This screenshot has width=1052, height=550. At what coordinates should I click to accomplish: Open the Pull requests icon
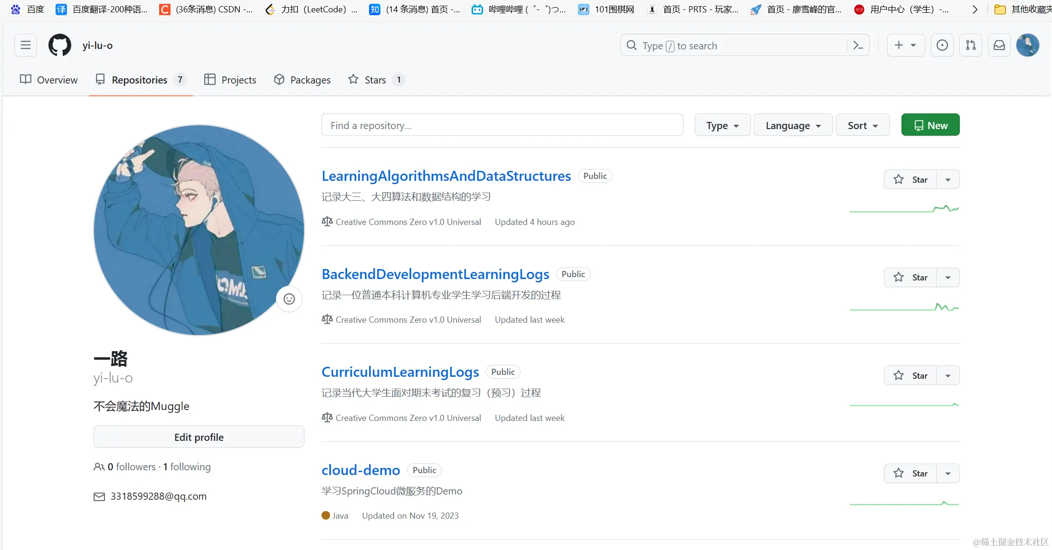pyautogui.click(x=970, y=46)
